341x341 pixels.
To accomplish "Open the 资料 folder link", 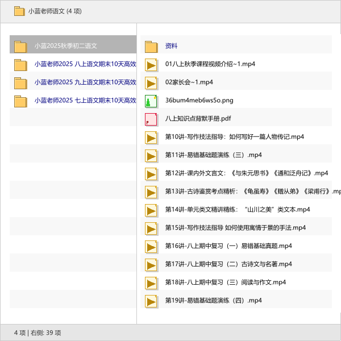I will [171, 46].
